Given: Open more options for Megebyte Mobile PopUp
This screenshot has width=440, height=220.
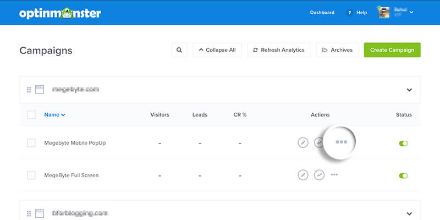Looking at the screenshot, I should point(341,142).
